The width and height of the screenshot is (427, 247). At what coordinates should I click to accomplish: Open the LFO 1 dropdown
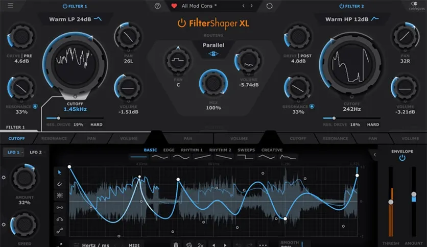[14, 152]
